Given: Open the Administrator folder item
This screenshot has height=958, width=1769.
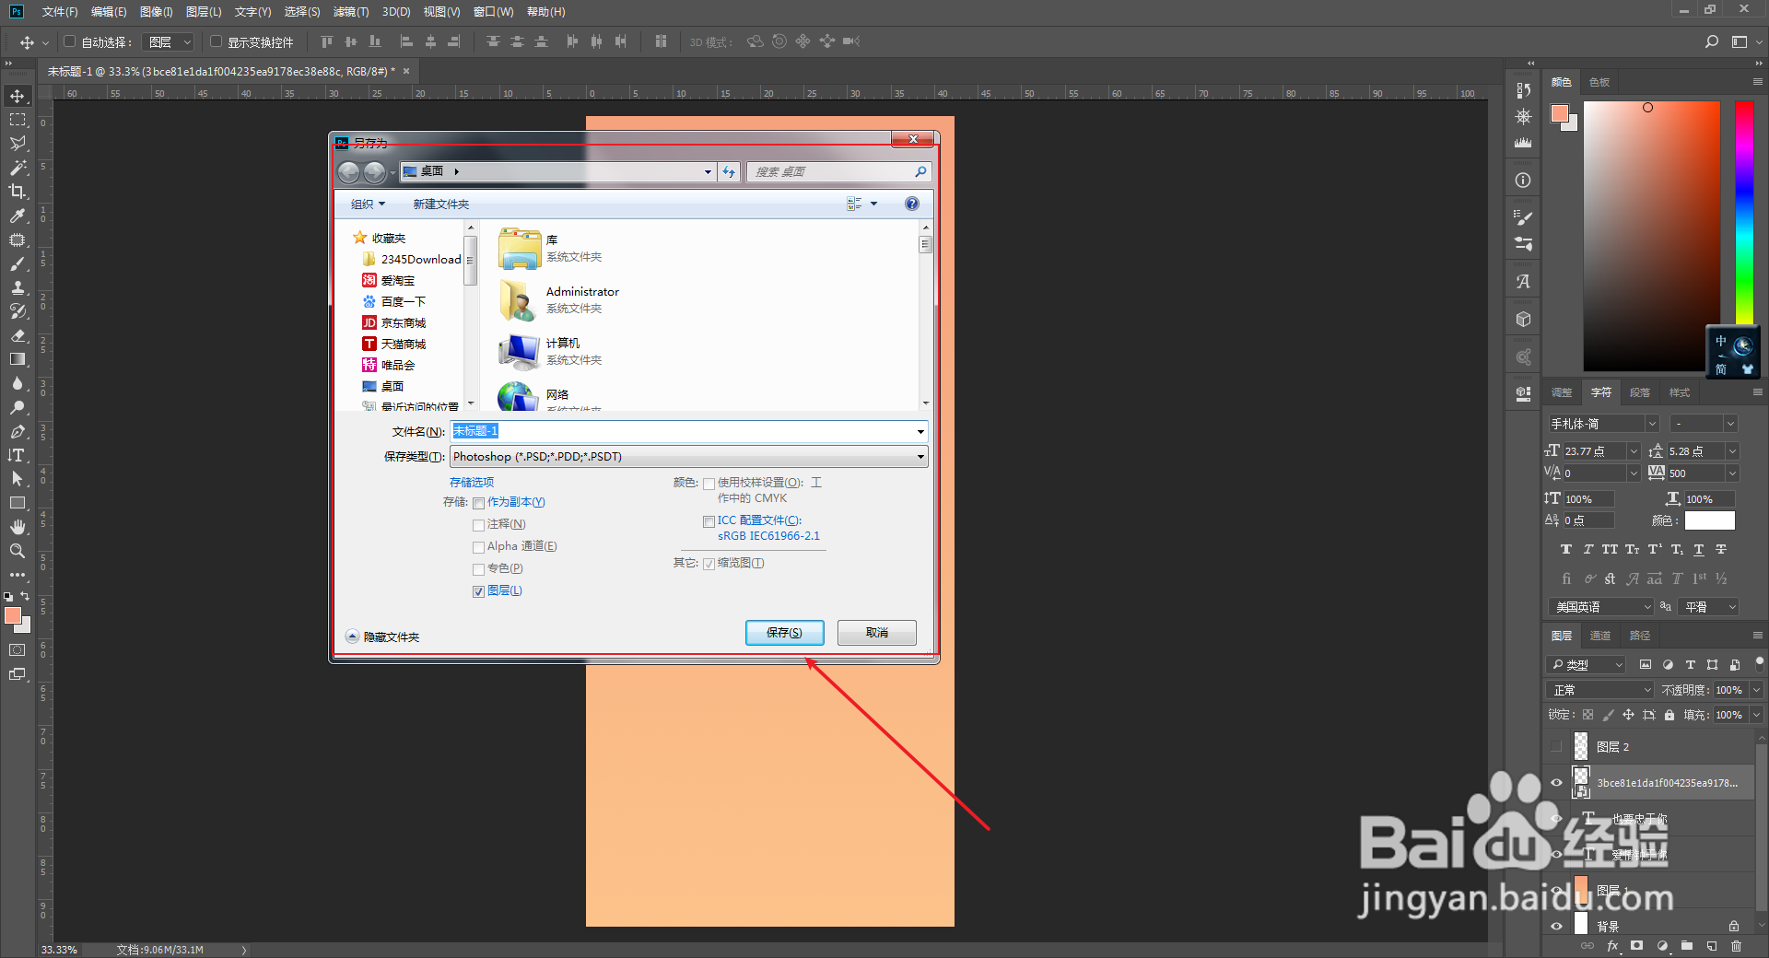Looking at the screenshot, I should coord(559,299).
